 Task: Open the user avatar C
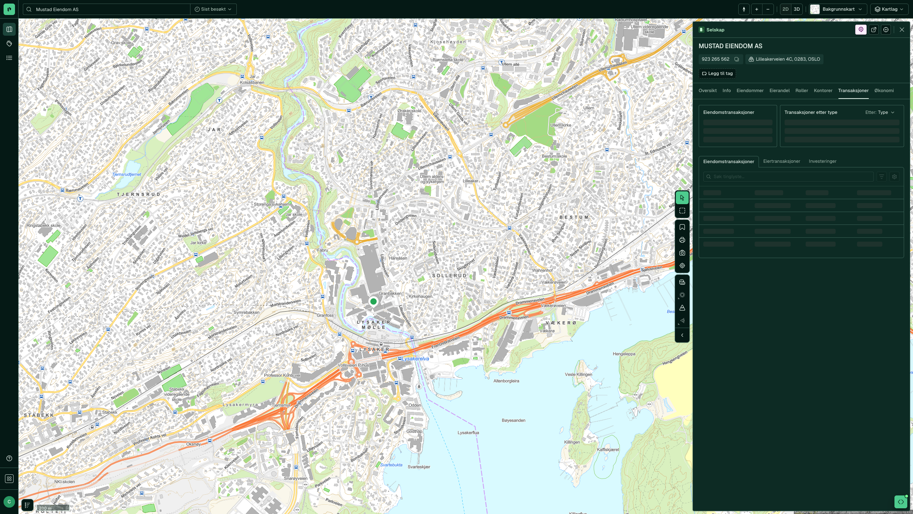coord(9,502)
